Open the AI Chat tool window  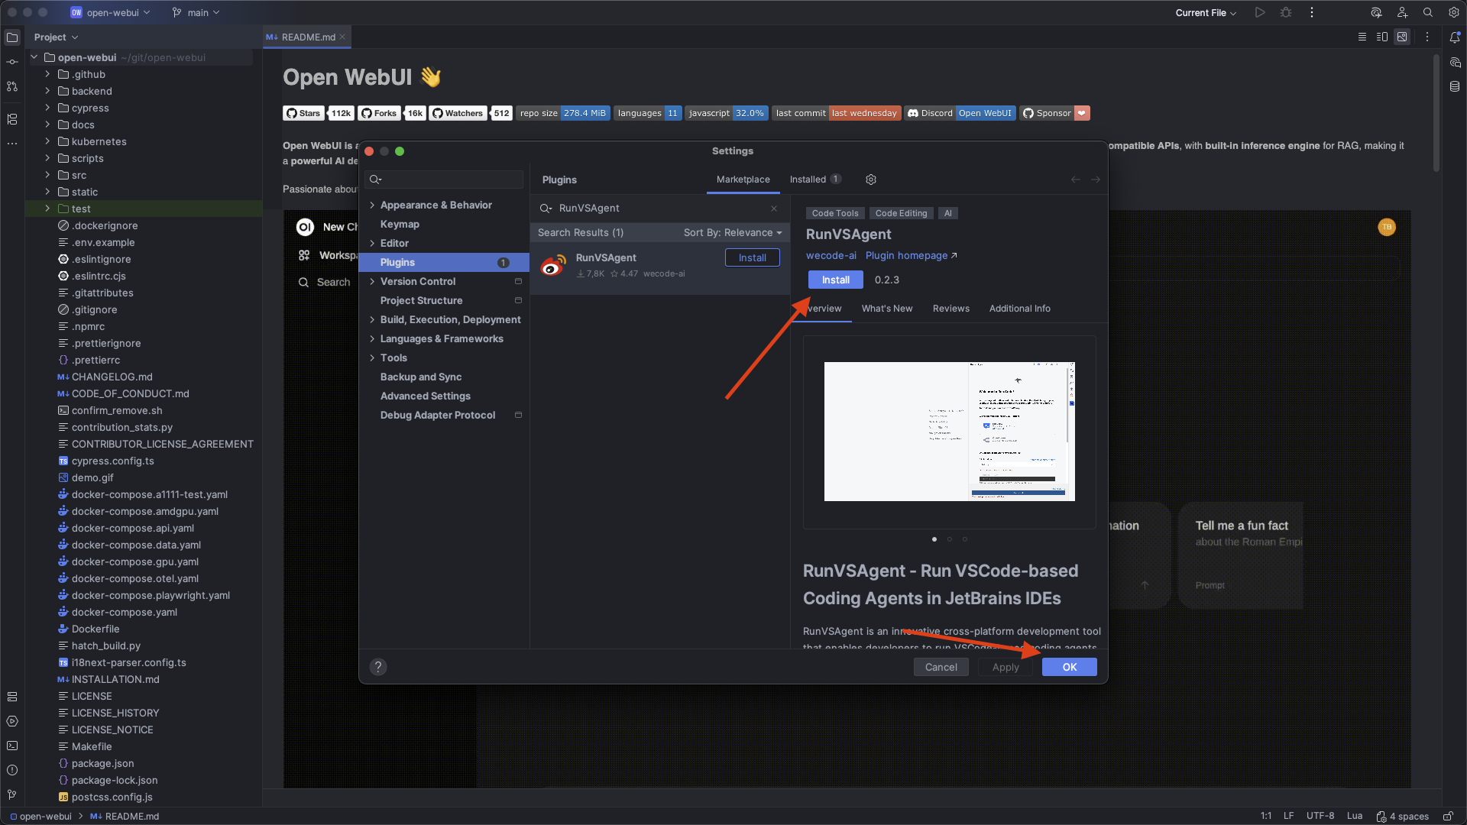1455,62
